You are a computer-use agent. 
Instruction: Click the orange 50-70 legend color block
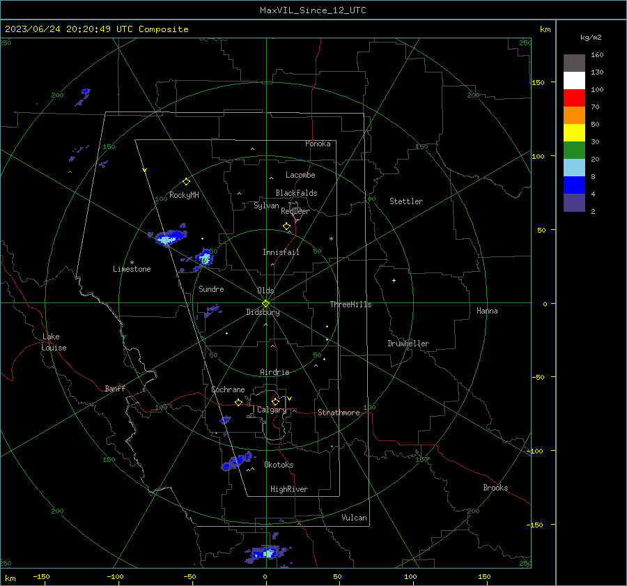574,116
